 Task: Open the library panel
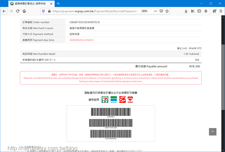coord(193,11)
